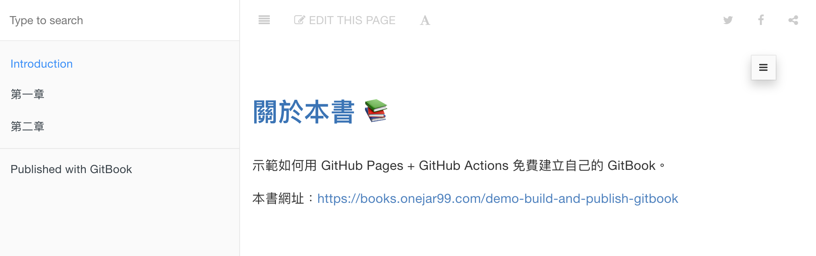Open chapter 第一章 in the sidebar
Image resolution: width=816 pixels, height=256 pixels.
pos(27,94)
